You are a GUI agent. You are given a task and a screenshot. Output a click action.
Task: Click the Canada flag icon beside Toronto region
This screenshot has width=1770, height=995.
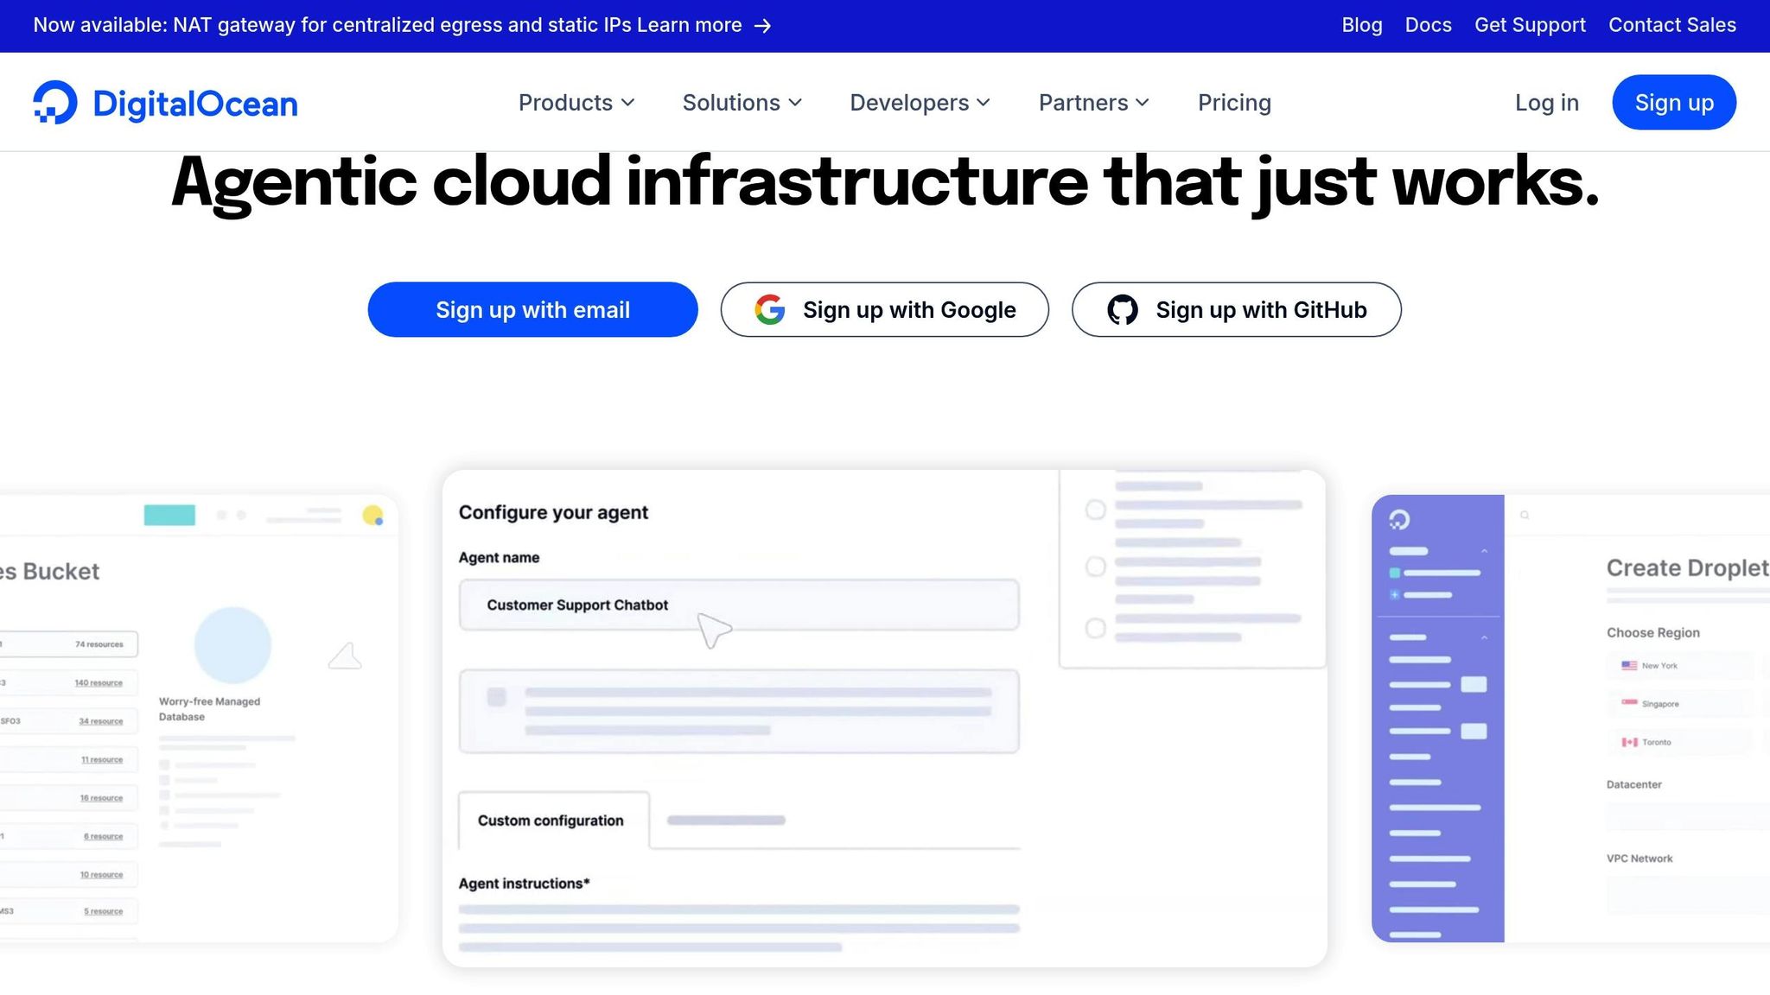(x=1628, y=741)
